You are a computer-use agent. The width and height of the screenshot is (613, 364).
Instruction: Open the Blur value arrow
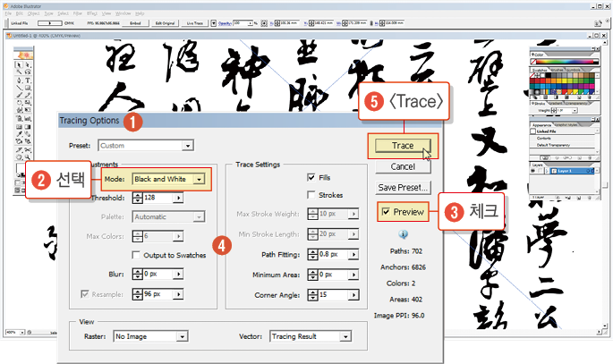178,274
